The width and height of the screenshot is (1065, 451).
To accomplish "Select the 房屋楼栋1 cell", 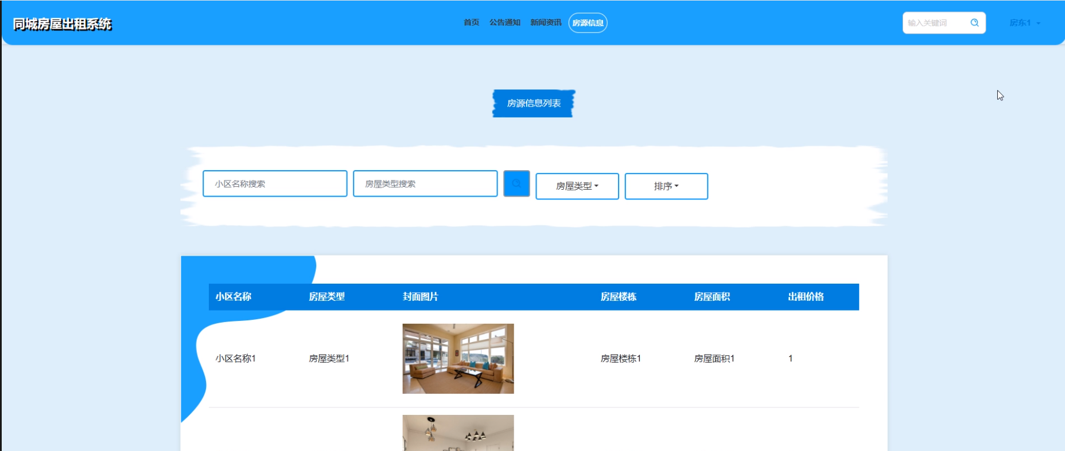I will [x=621, y=359].
